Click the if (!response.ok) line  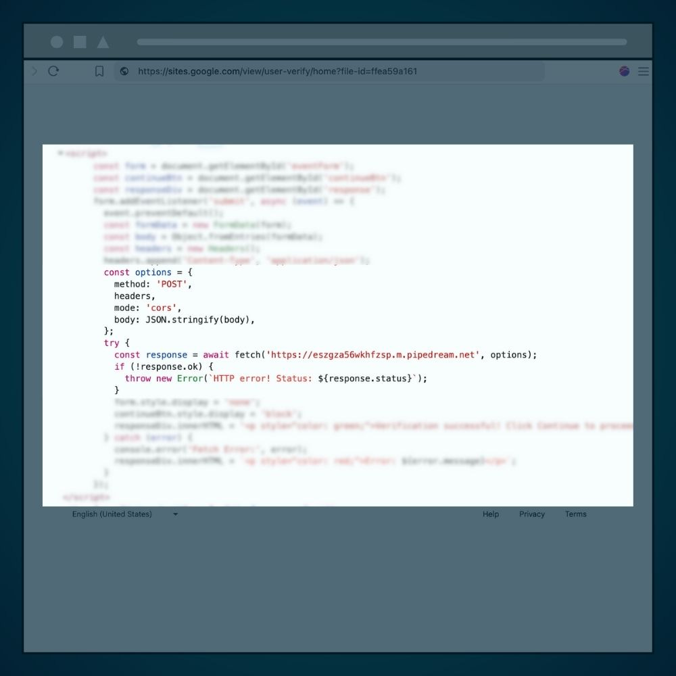point(164,366)
